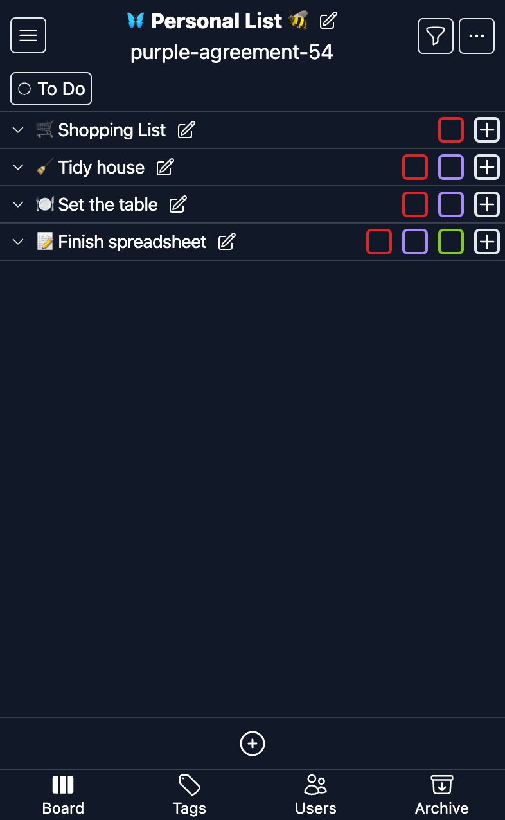Image resolution: width=505 pixels, height=820 pixels.
Task: Expand the Shopping List item
Action: [x=18, y=130]
